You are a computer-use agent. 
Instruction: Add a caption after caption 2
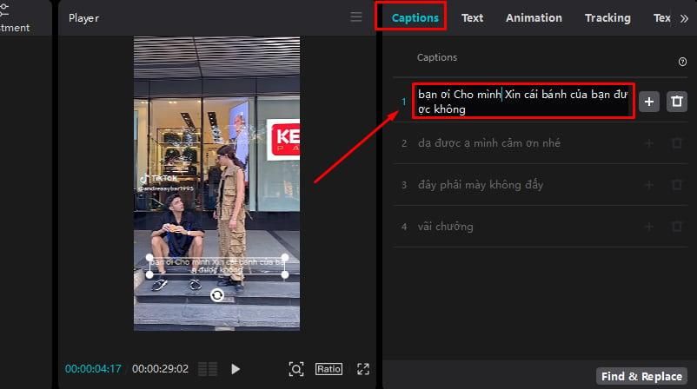(x=649, y=143)
